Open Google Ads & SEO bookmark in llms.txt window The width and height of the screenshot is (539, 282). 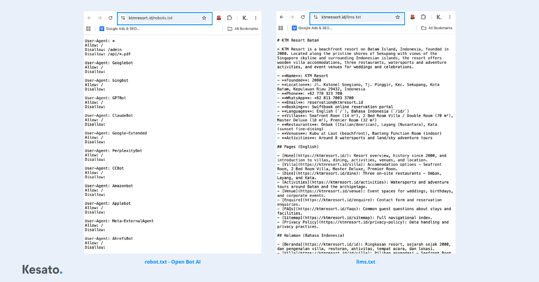[312, 28]
